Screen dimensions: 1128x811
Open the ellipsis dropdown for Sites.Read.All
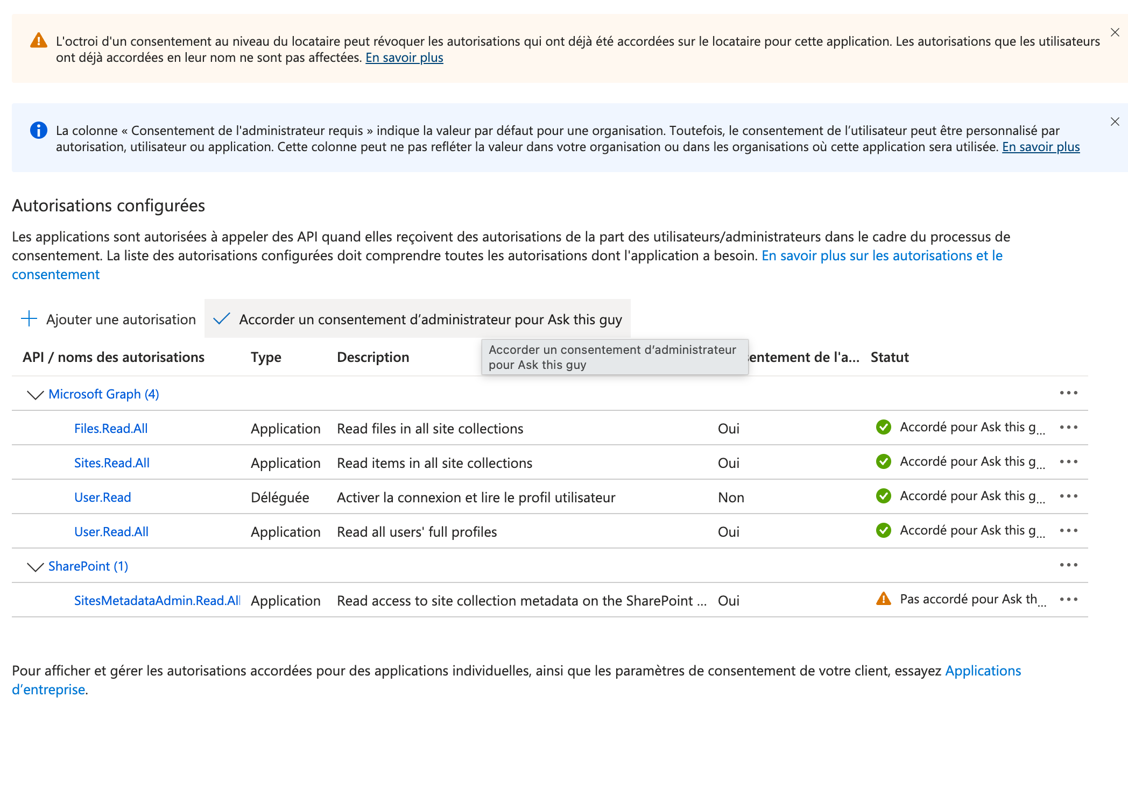(x=1069, y=461)
